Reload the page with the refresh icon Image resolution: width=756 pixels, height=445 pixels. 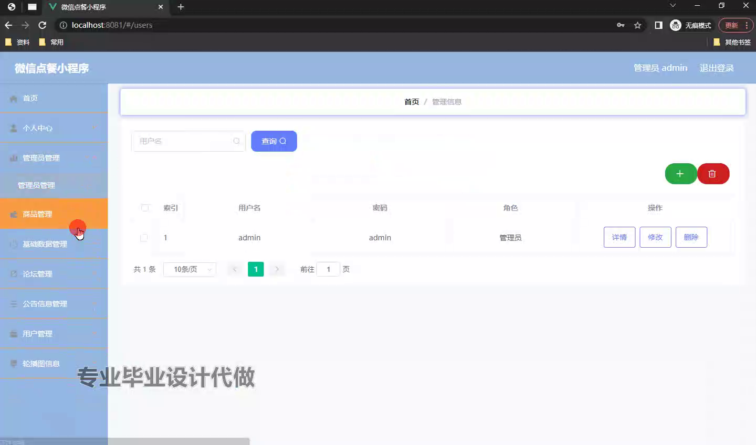pyautogui.click(x=43, y=25)
